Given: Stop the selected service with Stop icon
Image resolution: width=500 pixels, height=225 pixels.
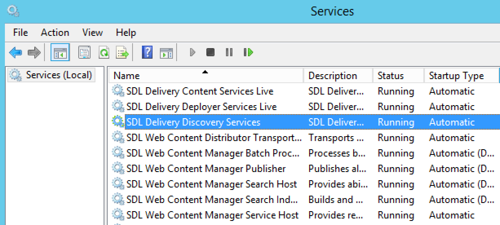Looking at the screenshot, I should click(210, 52).
